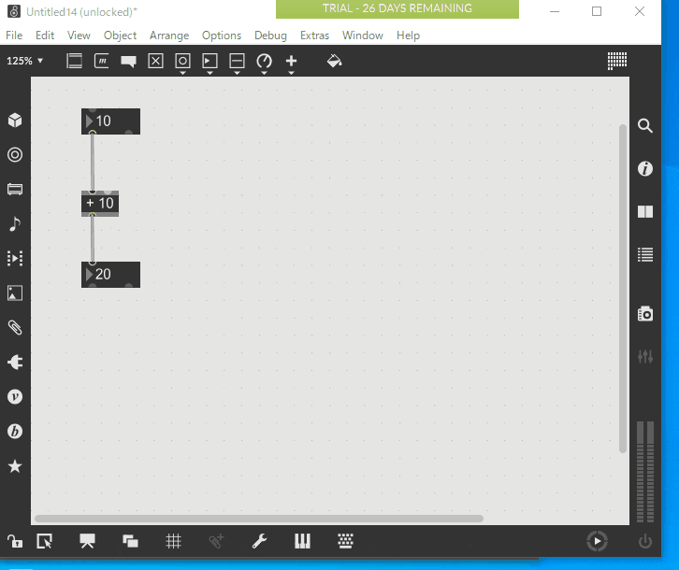Open the Extras menu
Viewport: 679px width, 570px height.
tap(314, 36)
